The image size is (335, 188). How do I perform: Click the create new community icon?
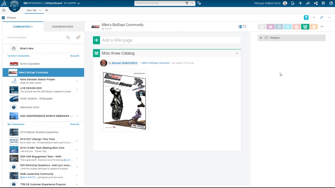78,37
